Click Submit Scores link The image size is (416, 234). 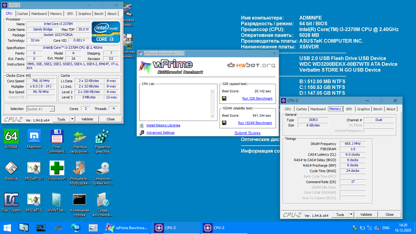click(x=248, y=133)
